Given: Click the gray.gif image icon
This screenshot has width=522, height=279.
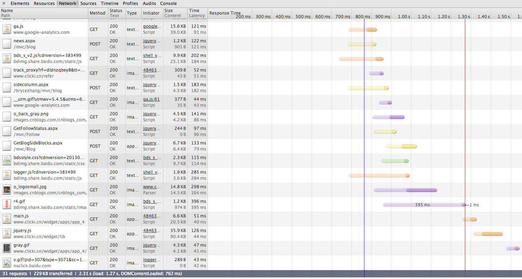Looking at the screenshot, I should pyautogui.click(x=7, y=248).
